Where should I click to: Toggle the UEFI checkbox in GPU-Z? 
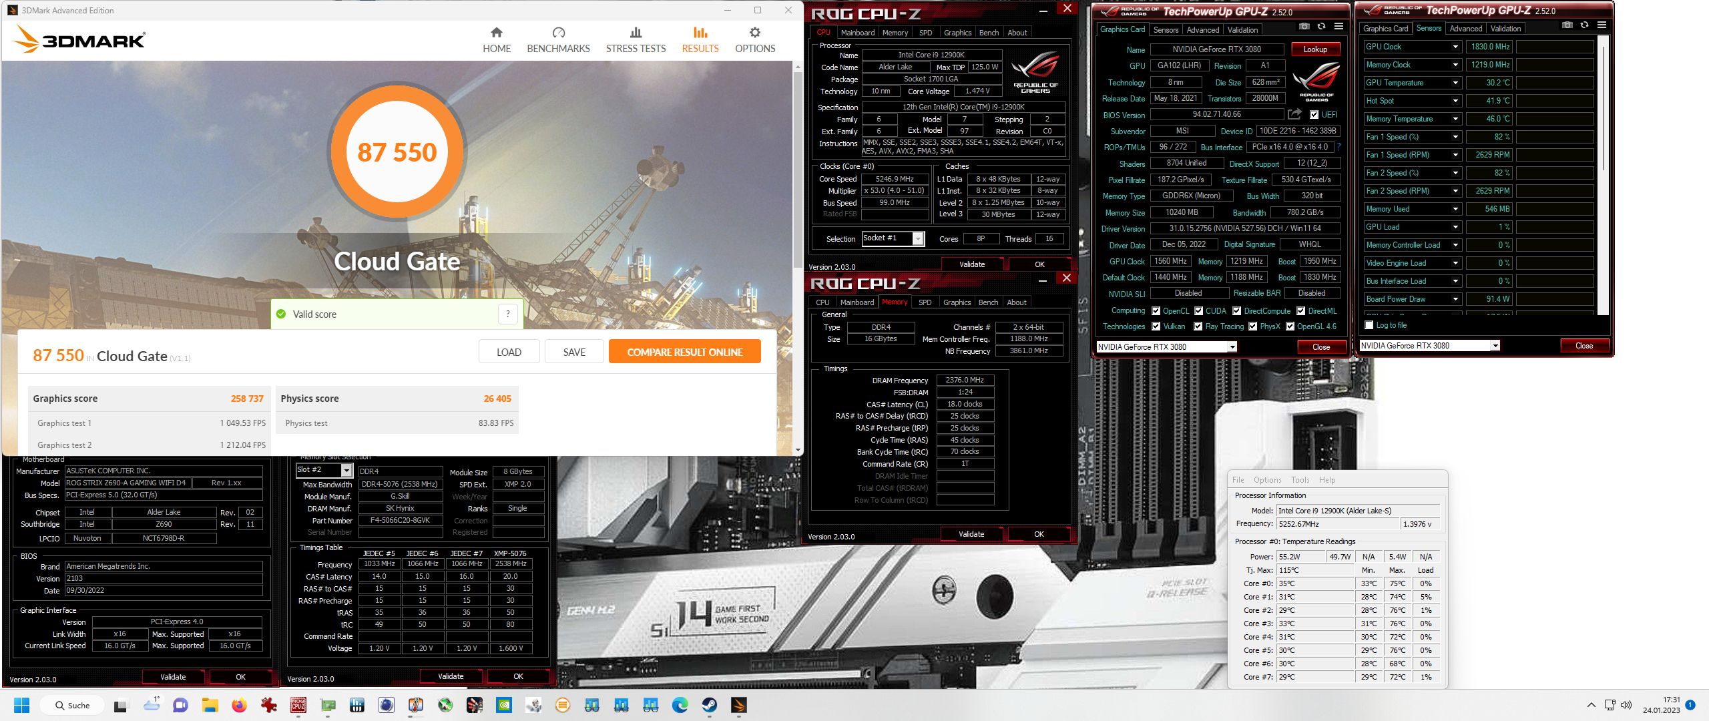1314,115
